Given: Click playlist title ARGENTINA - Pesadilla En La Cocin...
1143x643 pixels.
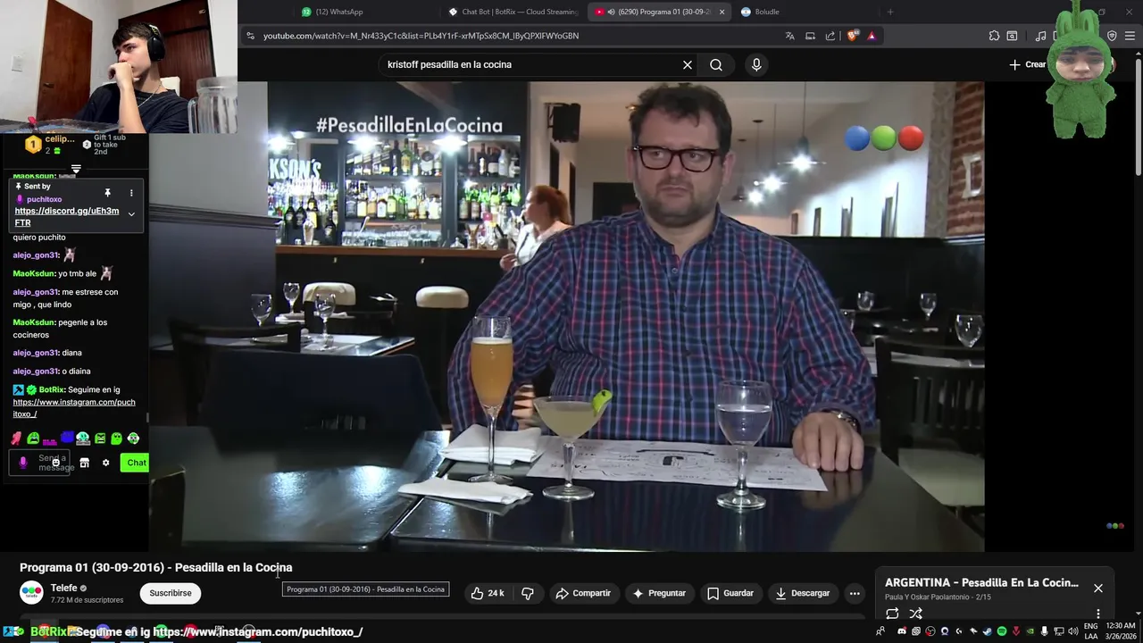Looking at the screenshot, I should click(981, 582).
